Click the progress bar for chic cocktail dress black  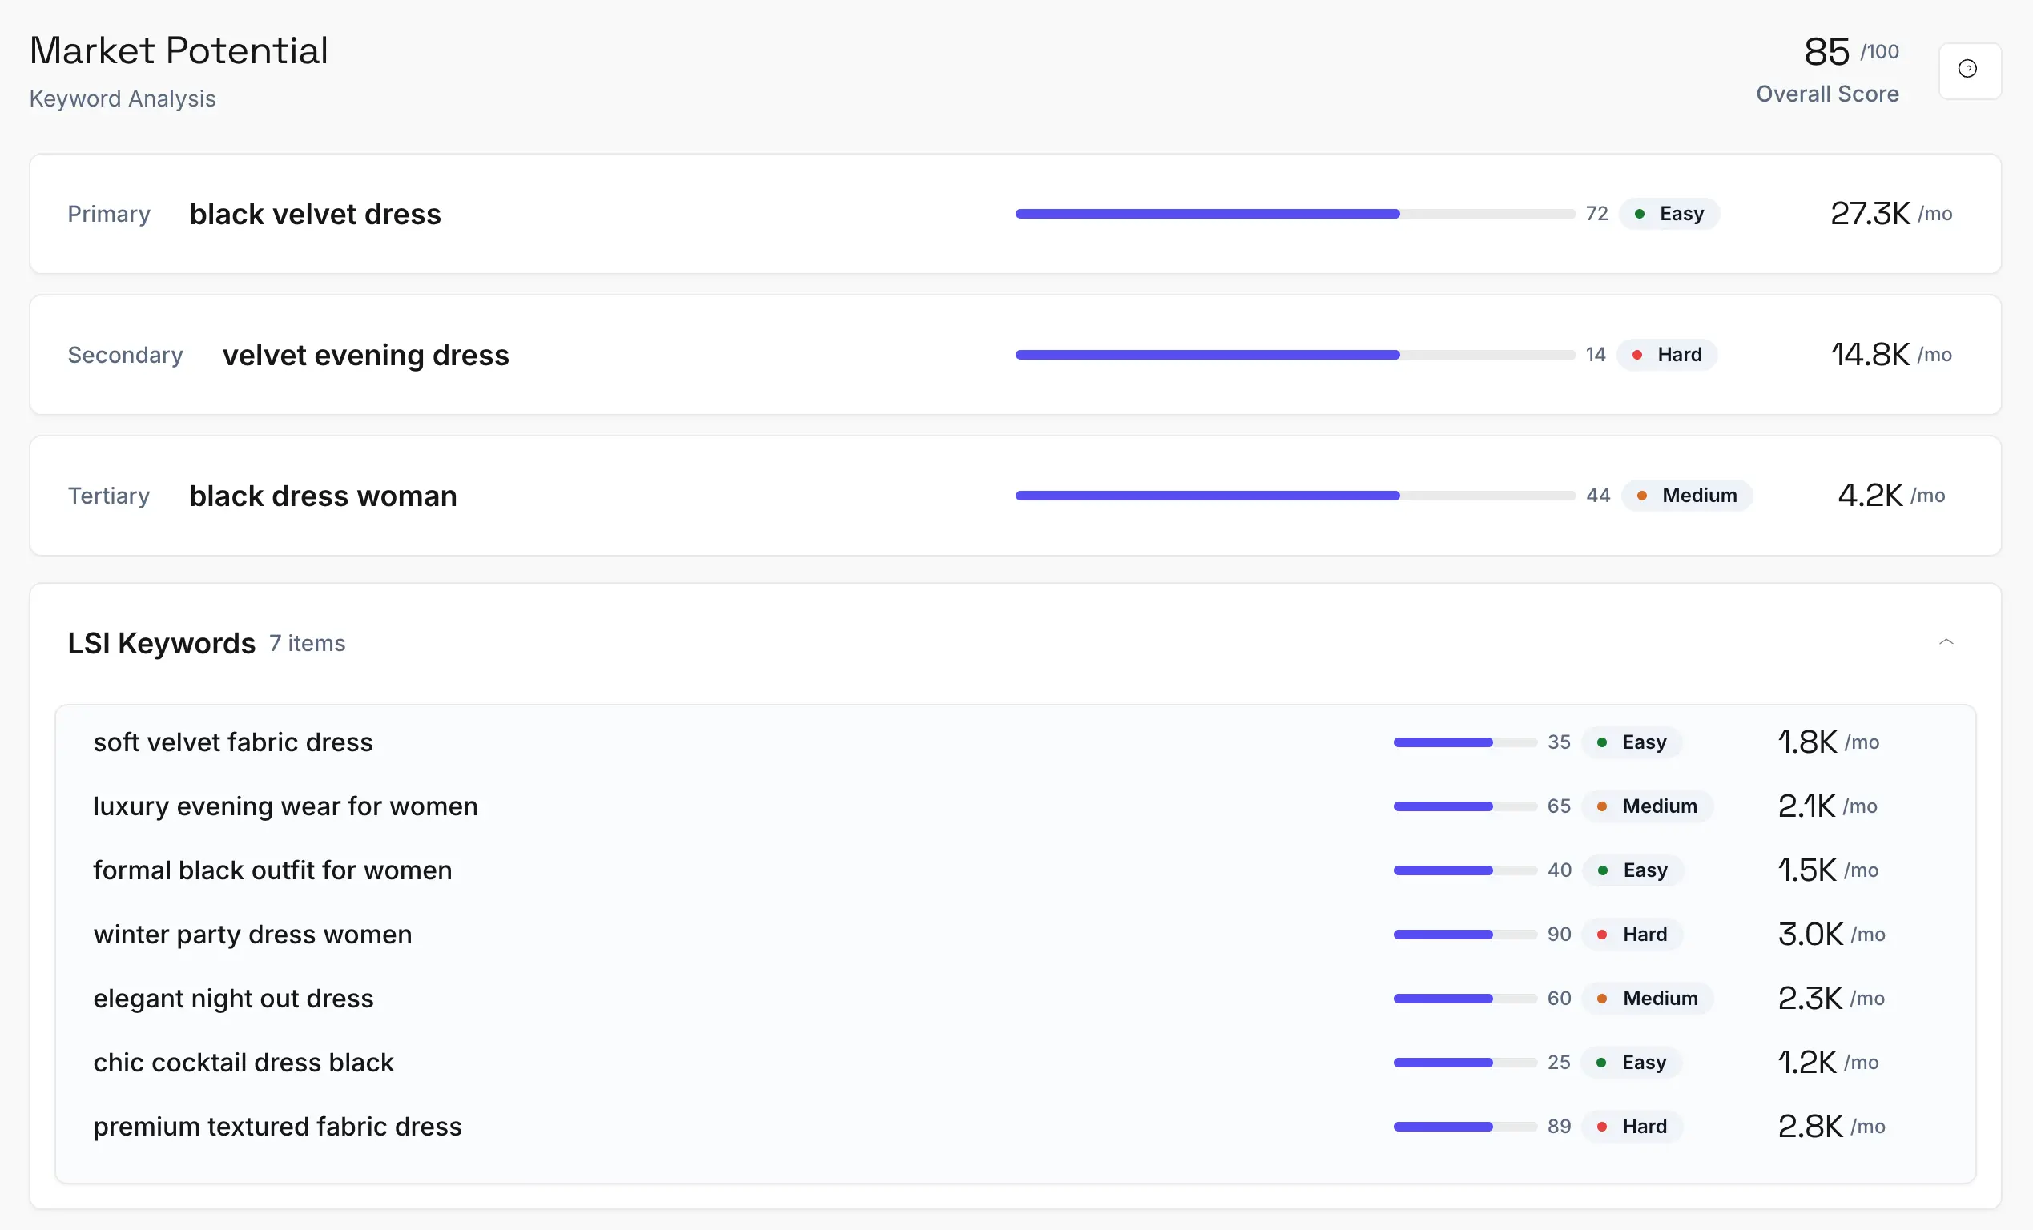[x=1463, y=1063]
